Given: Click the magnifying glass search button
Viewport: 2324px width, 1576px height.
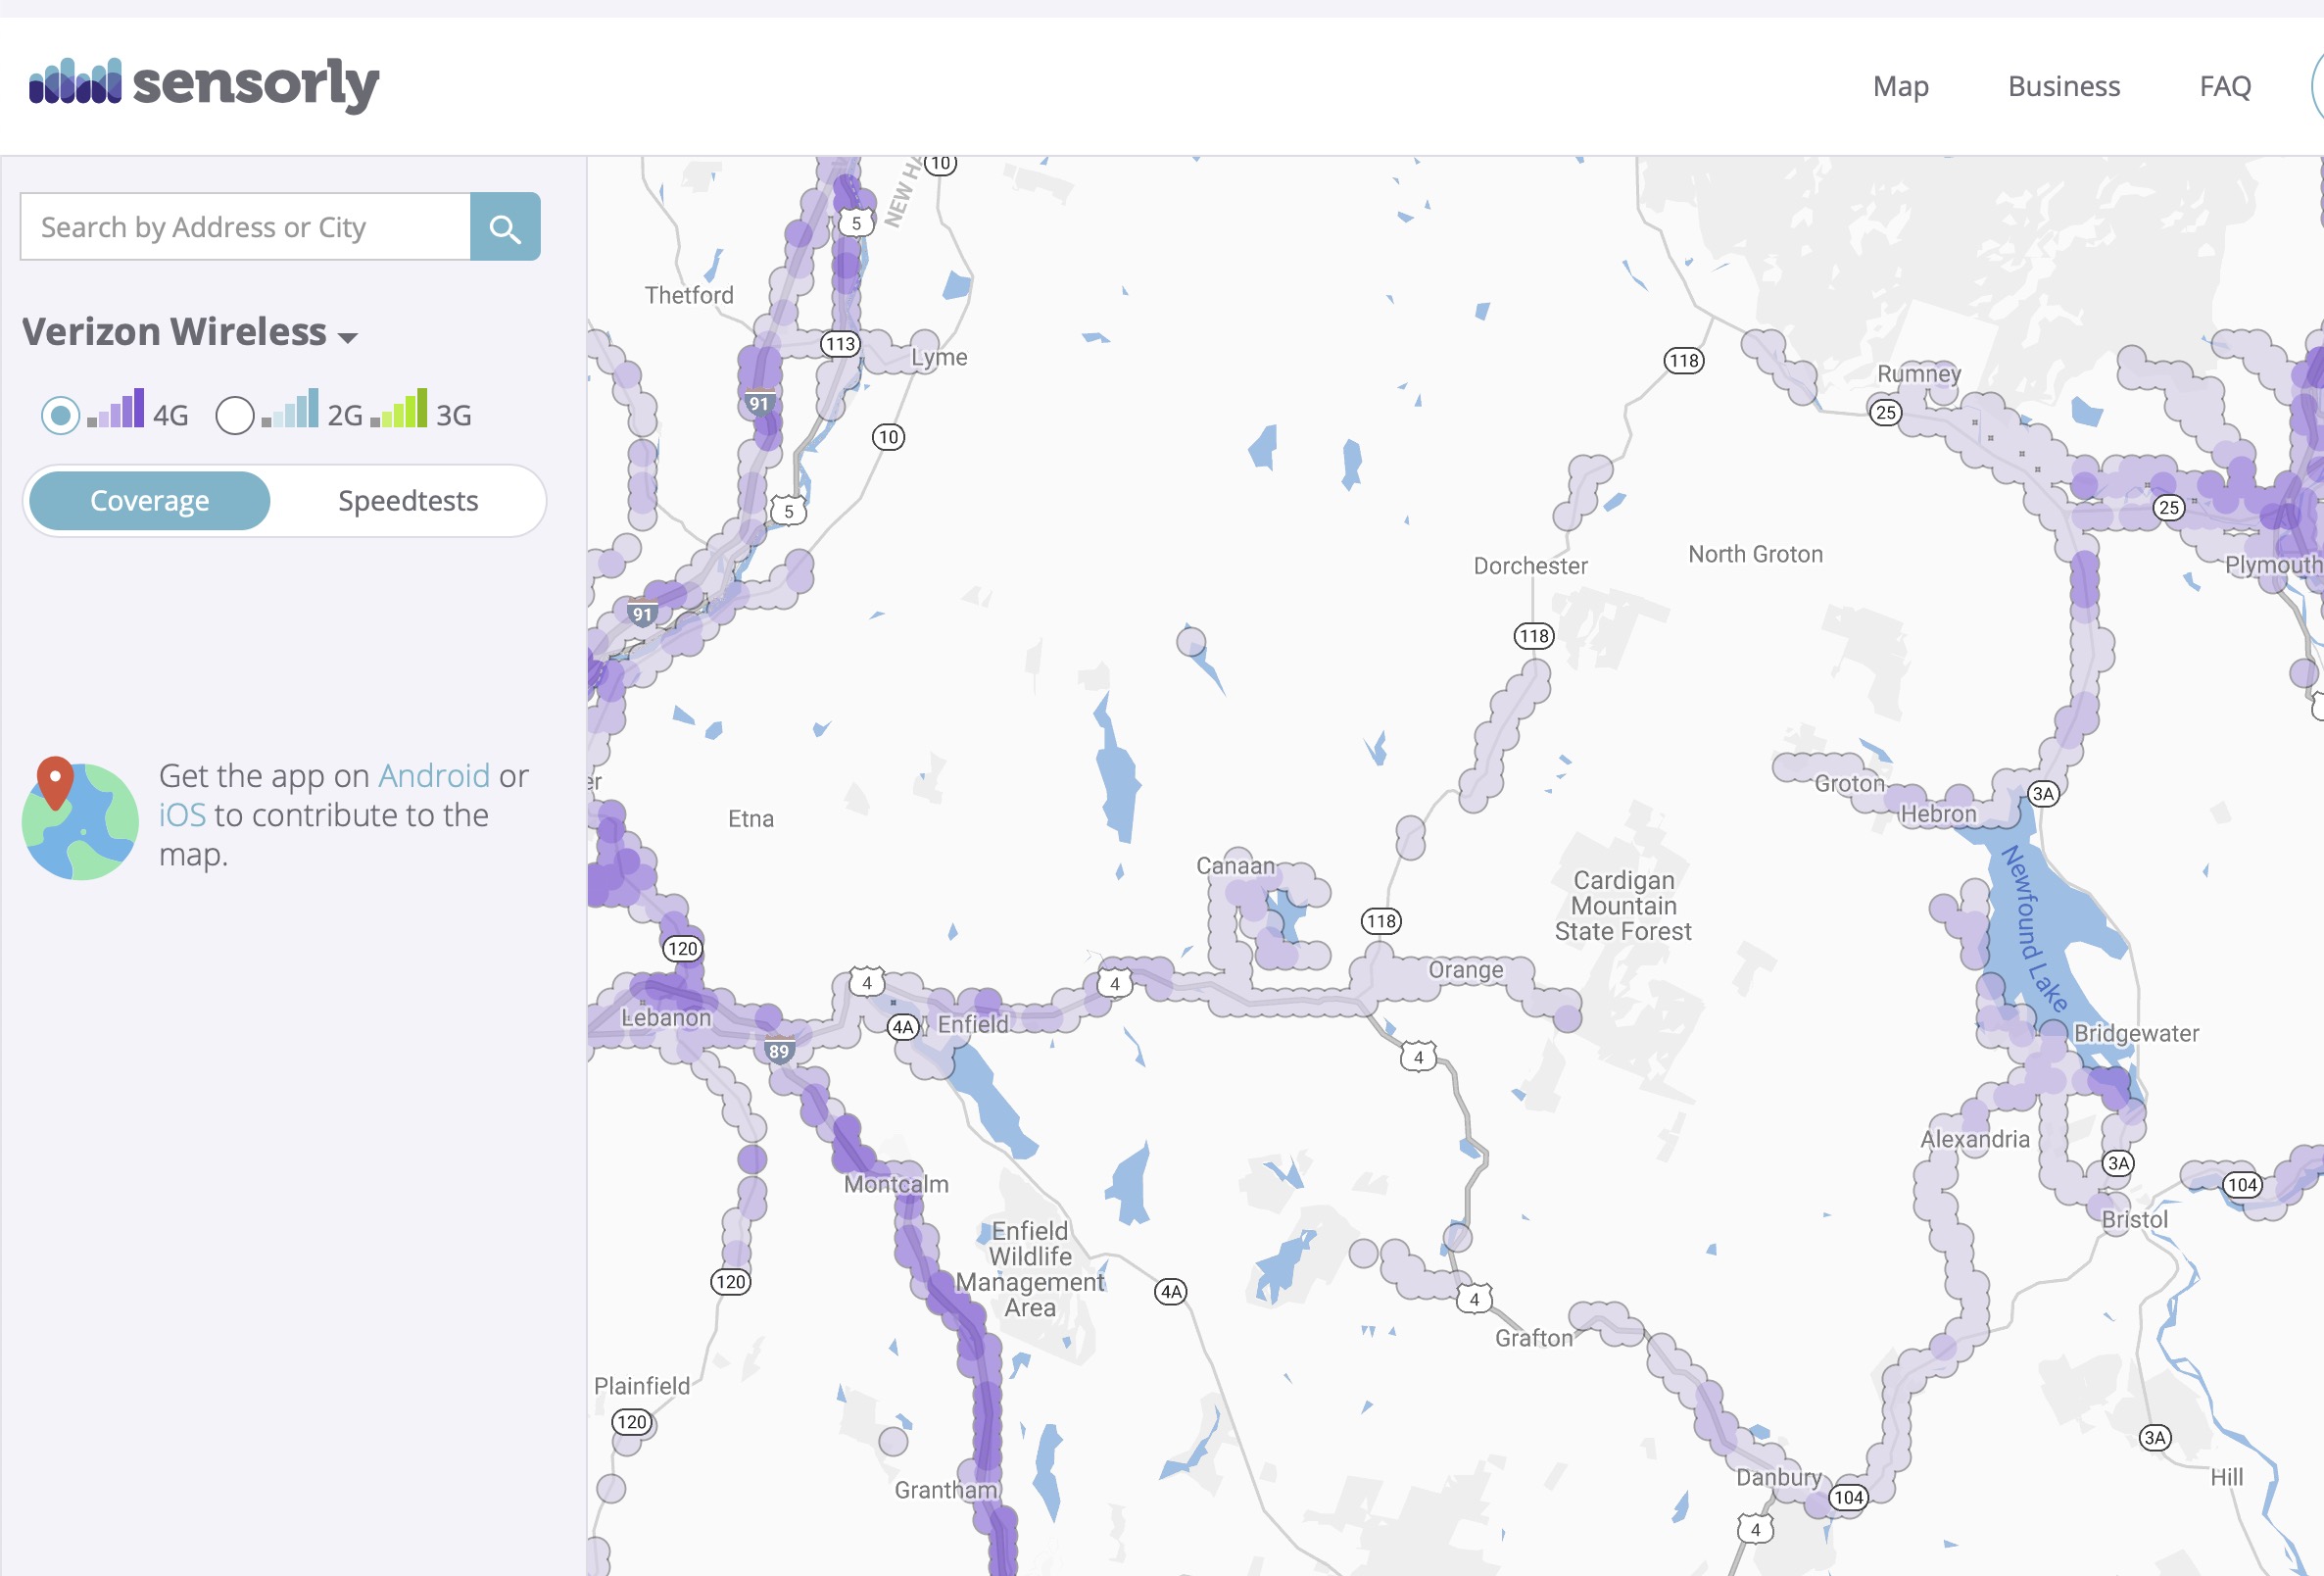Looking at the screenshot, I should [x=505, y=227].
